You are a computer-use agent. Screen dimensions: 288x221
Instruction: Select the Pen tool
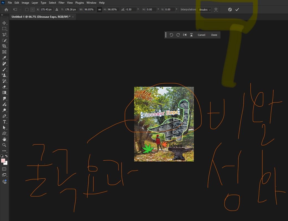tap(4, 116)
